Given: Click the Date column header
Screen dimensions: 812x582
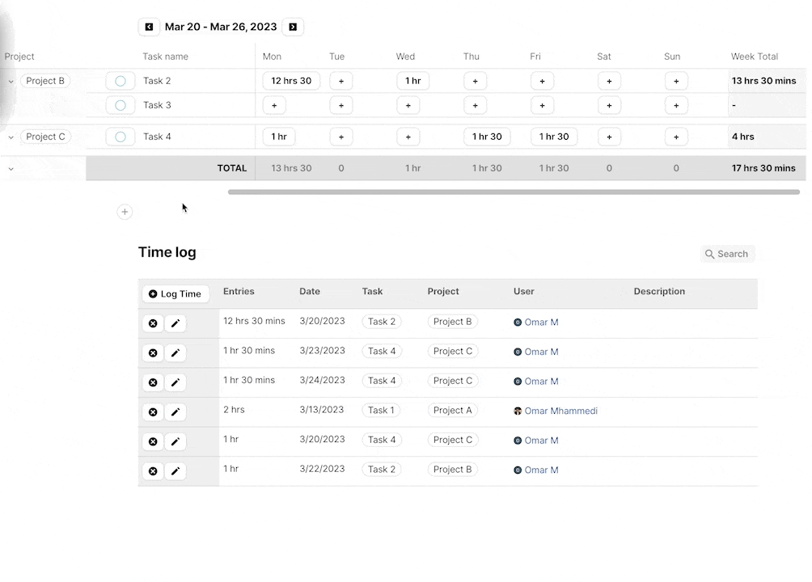Looking at the screenshot, I should tap(310, 292).
